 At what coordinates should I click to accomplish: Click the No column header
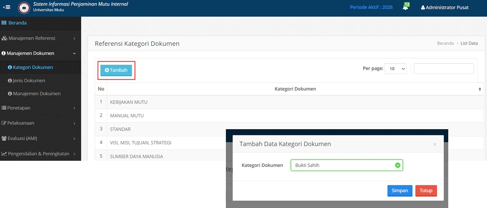point(101,89)
